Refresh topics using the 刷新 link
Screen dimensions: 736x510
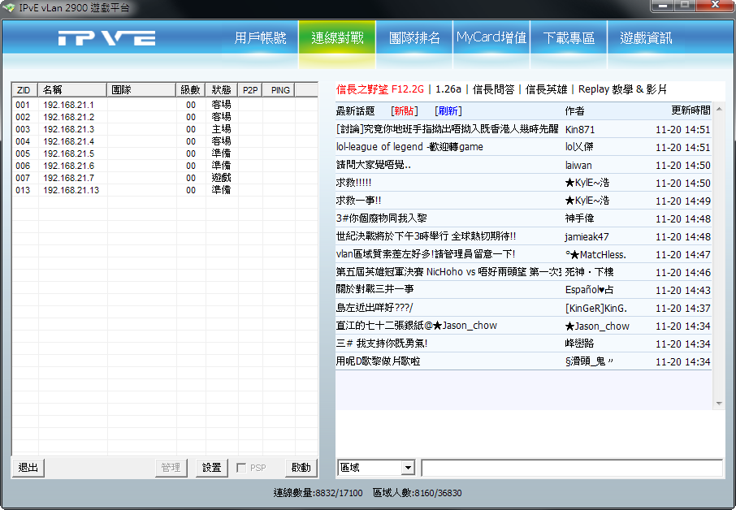(448, 110)
